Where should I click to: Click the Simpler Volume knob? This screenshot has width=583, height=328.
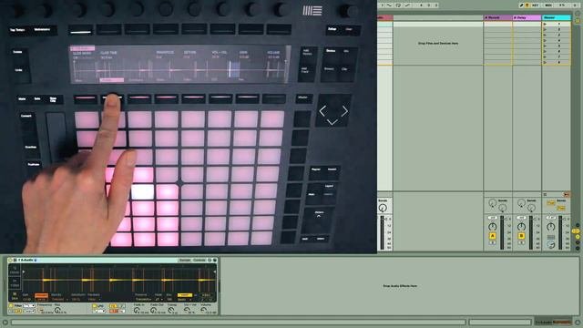[203, 311]
